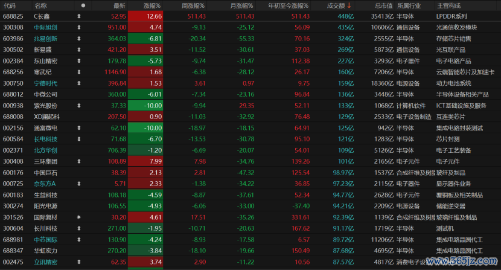Click the -10.00 change cell for 紫光股份
The image size is (501, 270).
point(145,106)
